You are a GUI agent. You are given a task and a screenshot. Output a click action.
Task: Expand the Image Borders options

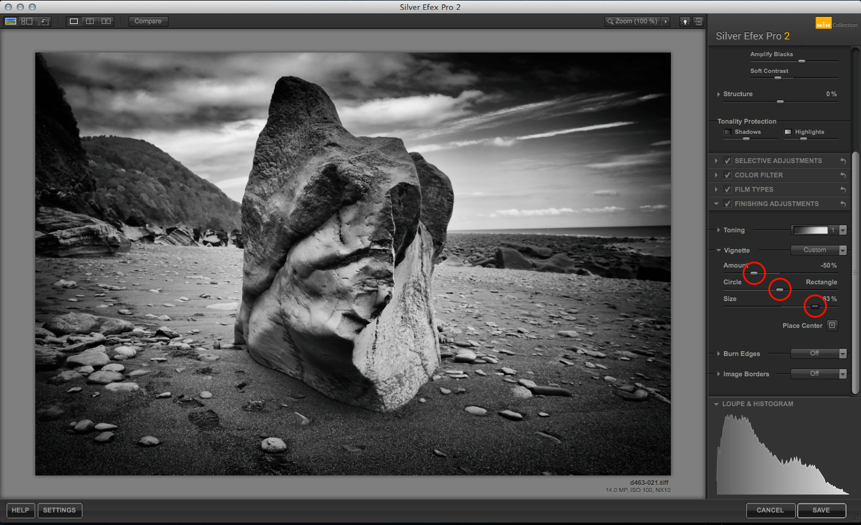[x=718, y=374]
